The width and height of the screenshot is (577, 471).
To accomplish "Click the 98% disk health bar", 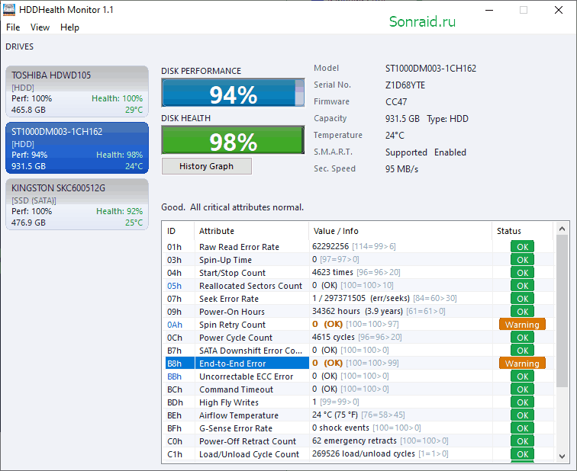I will pos(233,140).
